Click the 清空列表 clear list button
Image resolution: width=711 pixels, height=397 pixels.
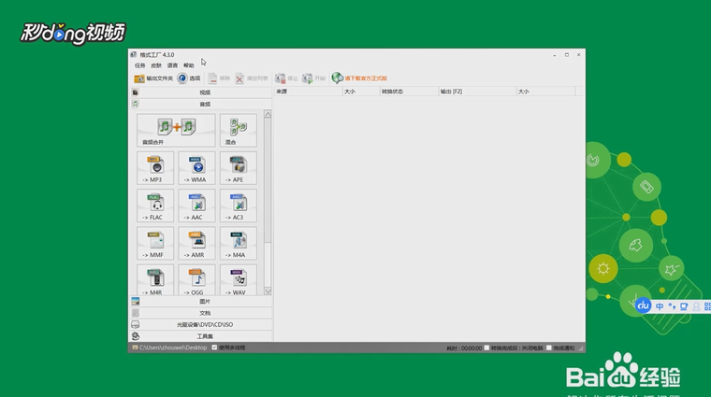pos(252,78)
